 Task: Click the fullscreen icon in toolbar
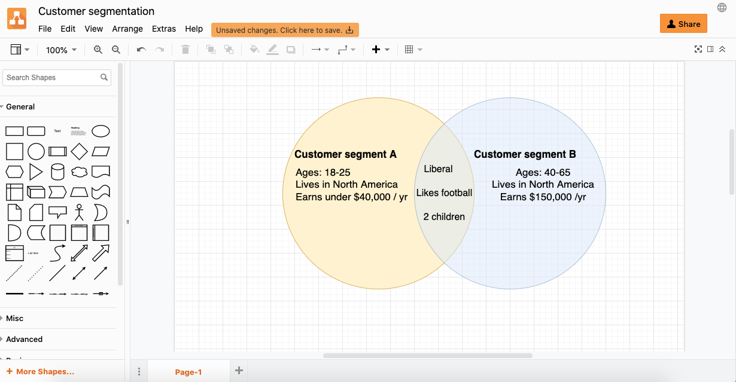[x=698, y=49]
